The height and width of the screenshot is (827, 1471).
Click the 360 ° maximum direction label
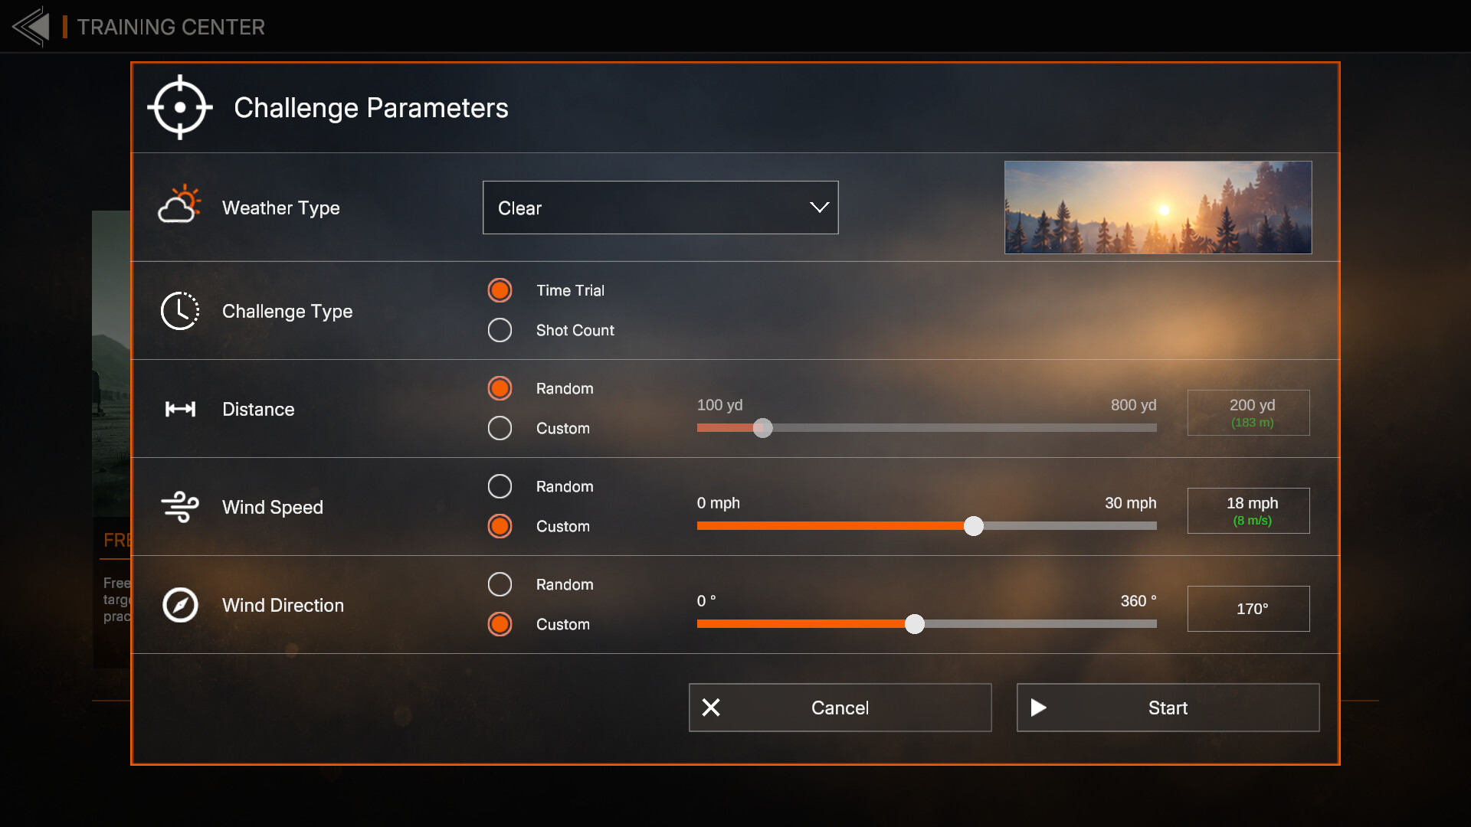pyautogui.click(x=1138, y=600)
